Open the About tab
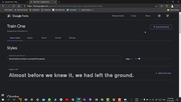 pos(44,38)
